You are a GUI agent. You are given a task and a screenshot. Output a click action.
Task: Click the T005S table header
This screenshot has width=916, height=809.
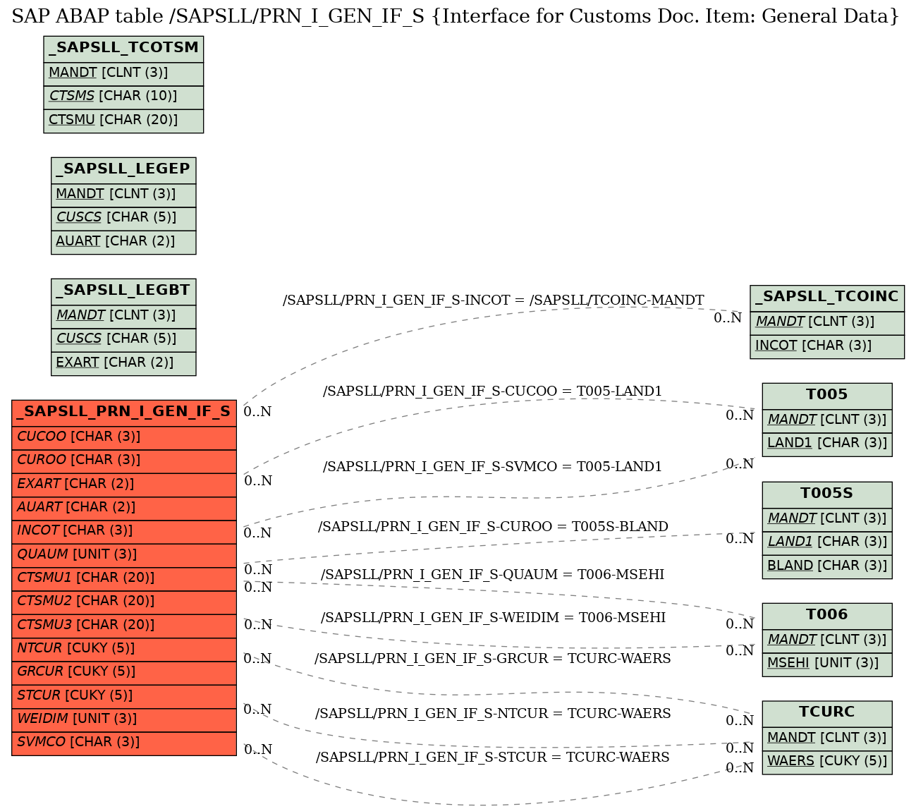(827, 494)
